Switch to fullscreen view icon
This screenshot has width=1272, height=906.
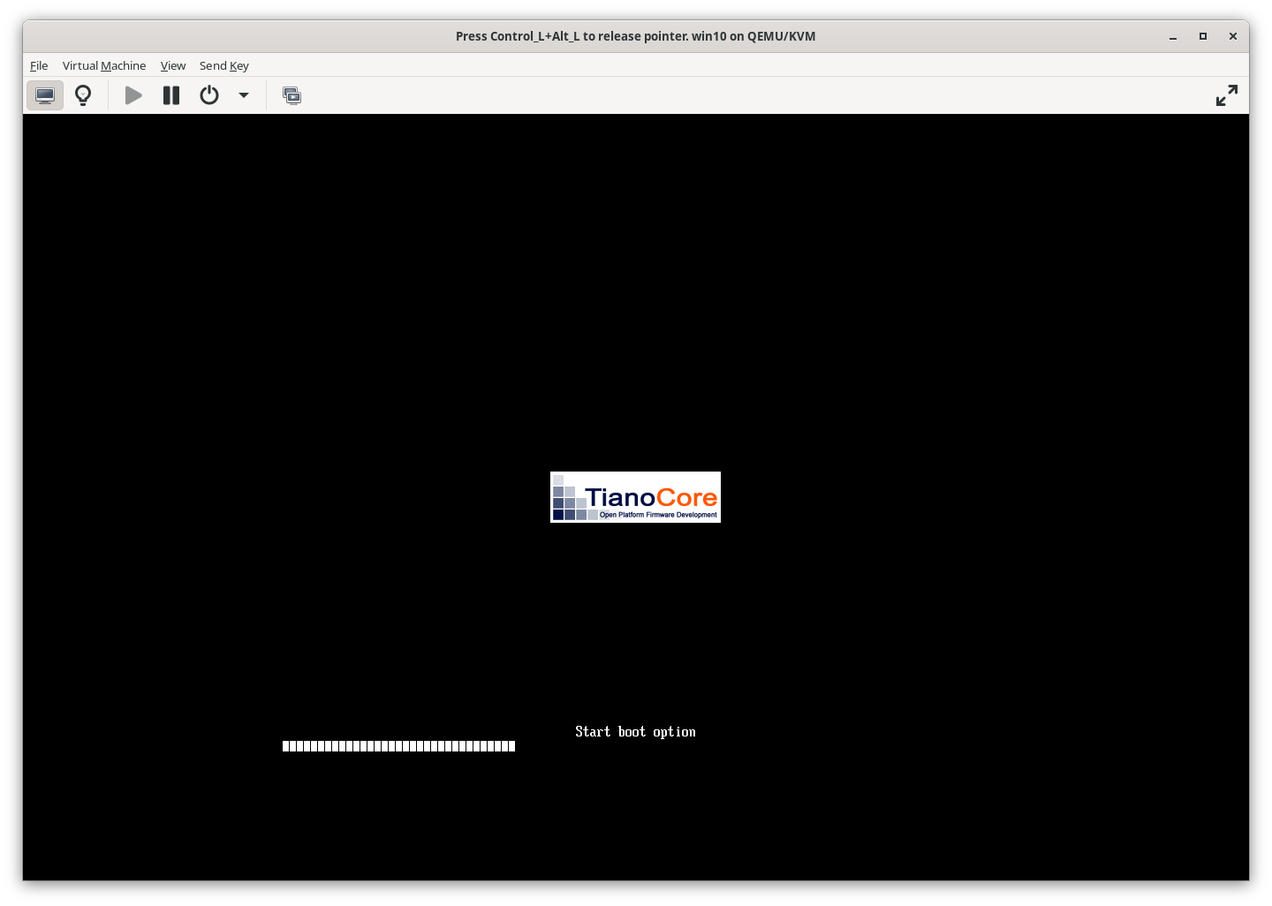pyautogui.click(x=1226, y=95)
